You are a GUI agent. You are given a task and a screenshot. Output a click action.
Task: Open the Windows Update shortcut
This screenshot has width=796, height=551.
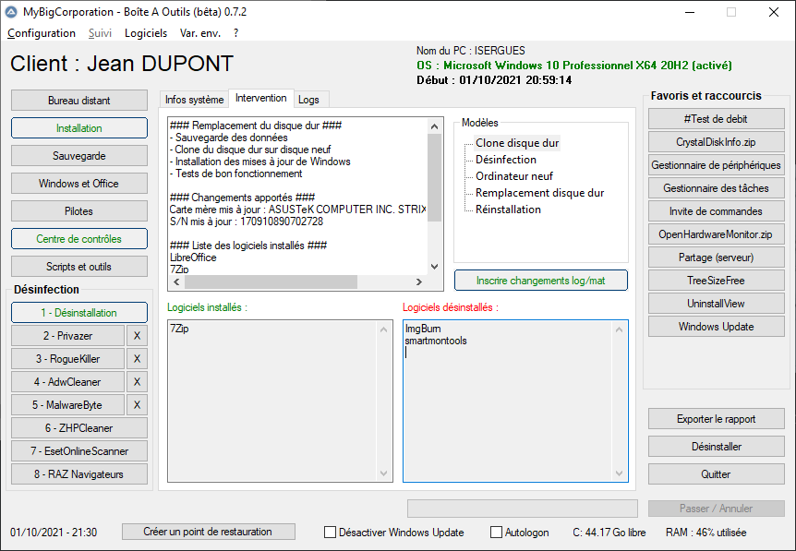pyautogui.click(x=716, y=327)
